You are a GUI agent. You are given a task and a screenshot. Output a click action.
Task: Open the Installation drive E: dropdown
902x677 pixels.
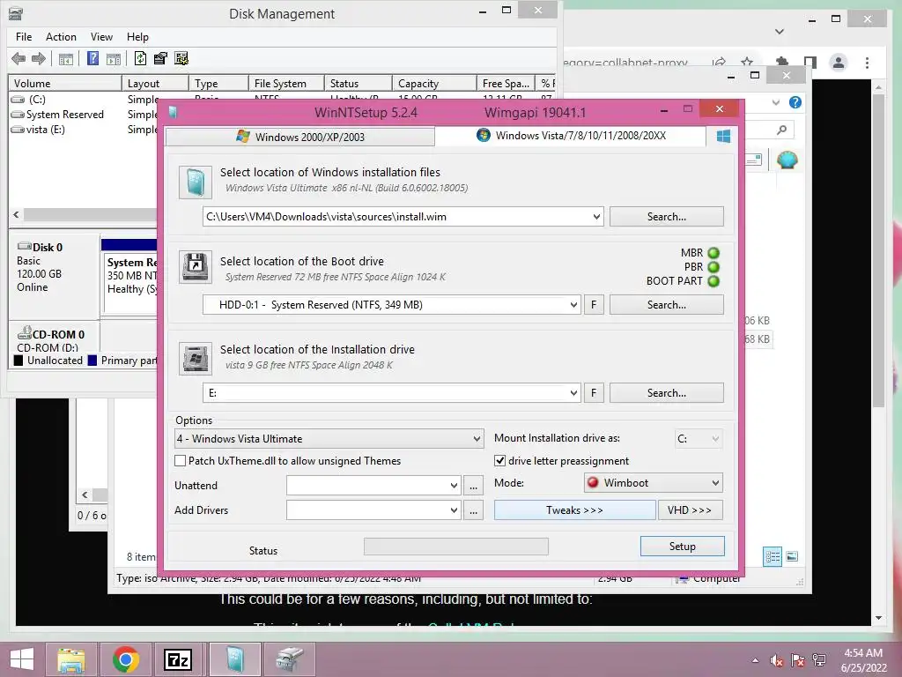[573, 392]
